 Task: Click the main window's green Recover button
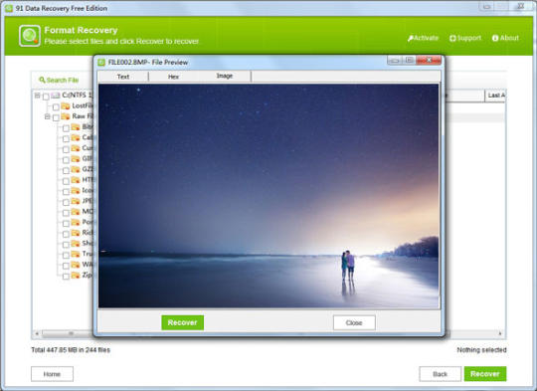485,374
